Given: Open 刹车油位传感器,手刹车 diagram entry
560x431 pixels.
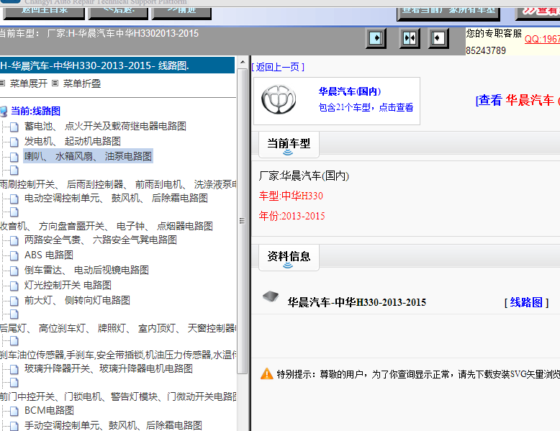Looking at the screenshot, I should click(118, 355).
